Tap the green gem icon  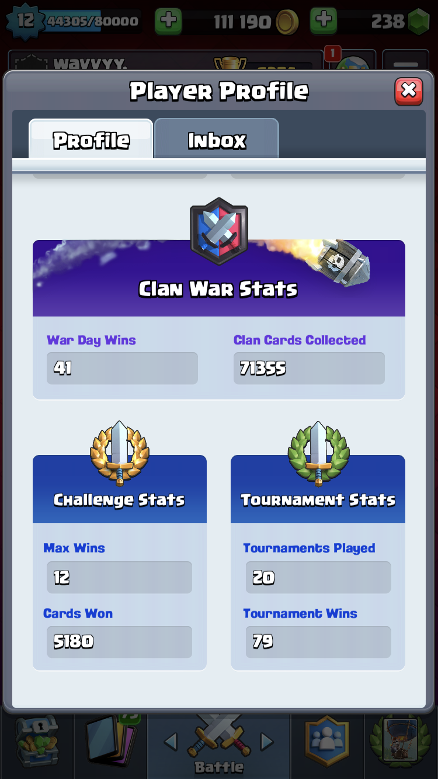418,22
